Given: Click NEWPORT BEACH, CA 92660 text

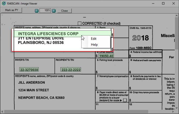Looking at the screenshot, I should click(x=41, y=98).
